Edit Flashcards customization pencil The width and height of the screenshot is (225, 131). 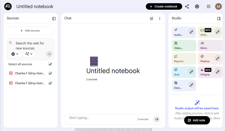click(x=217, y=58)
